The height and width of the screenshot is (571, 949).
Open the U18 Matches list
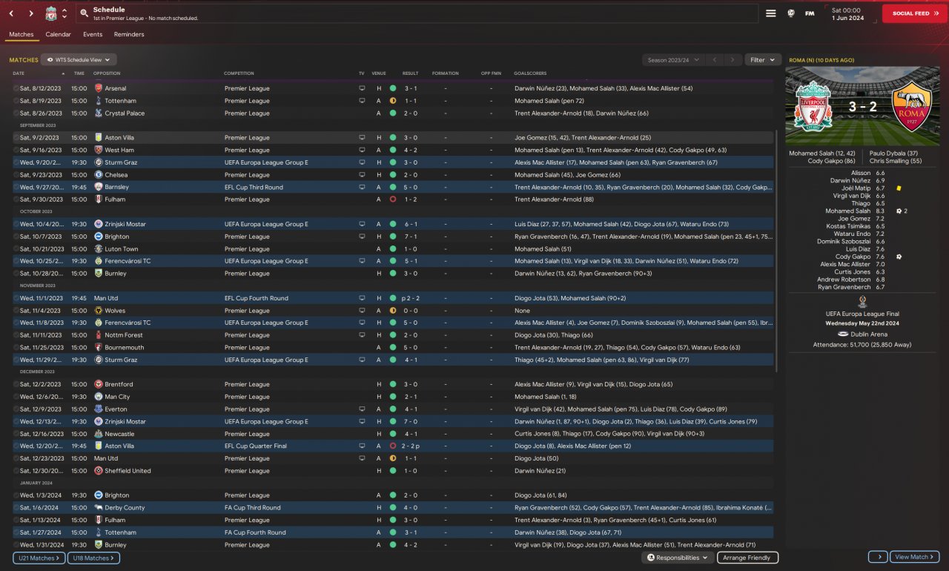click(x=93, y=558)
